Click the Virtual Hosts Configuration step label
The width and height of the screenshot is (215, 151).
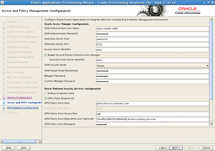click(x=22, y=82)
